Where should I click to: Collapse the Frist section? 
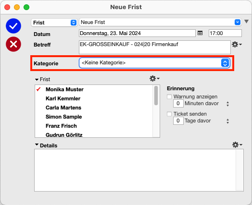(37, 79)
